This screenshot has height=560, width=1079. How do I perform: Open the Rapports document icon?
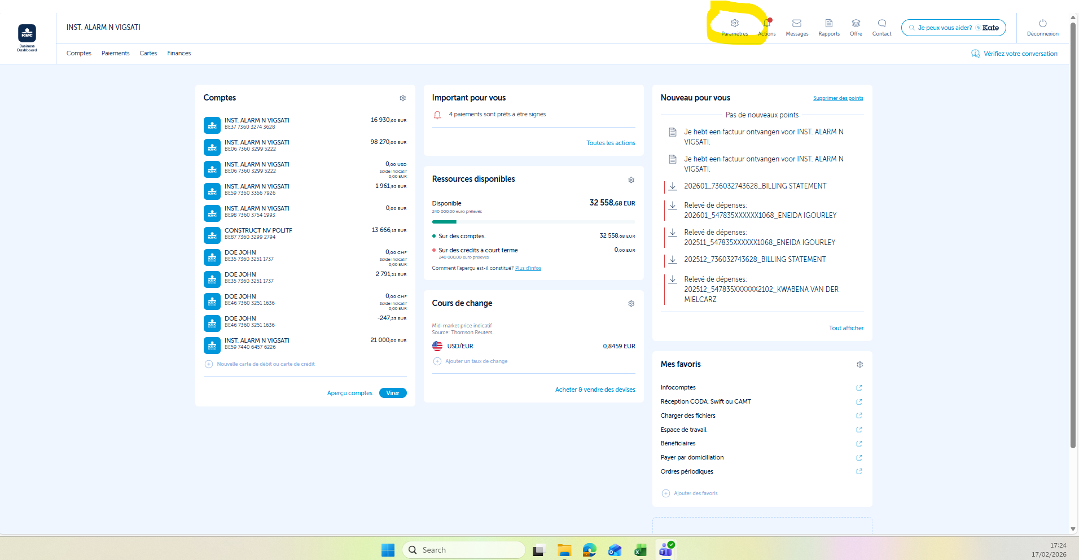tap(828, 24)
